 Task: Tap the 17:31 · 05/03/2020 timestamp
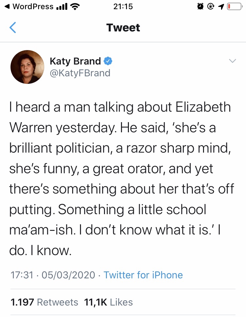[x=52, y=275]
